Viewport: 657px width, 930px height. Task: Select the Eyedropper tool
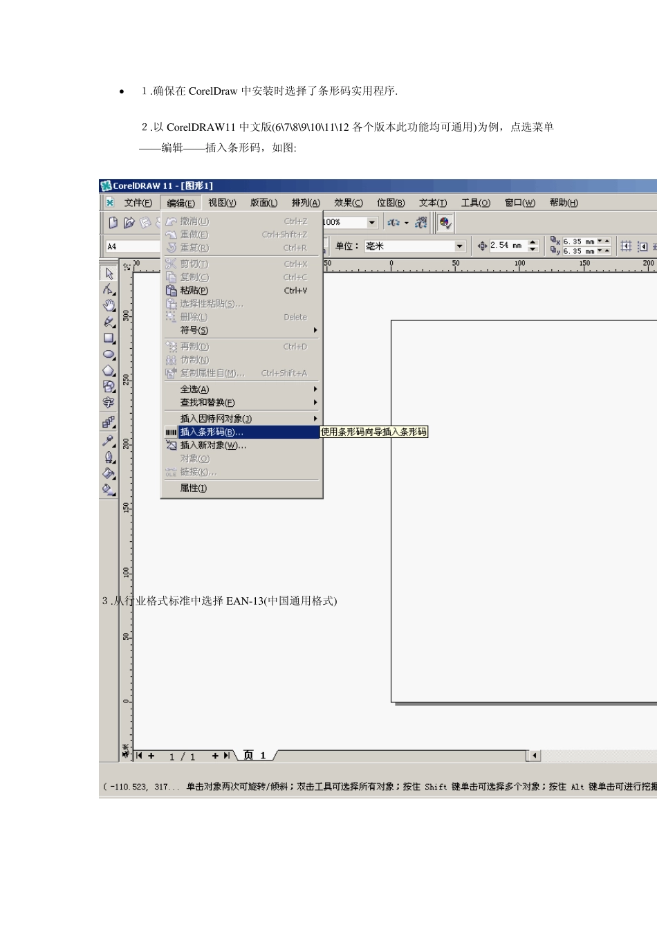coord(109,440)
